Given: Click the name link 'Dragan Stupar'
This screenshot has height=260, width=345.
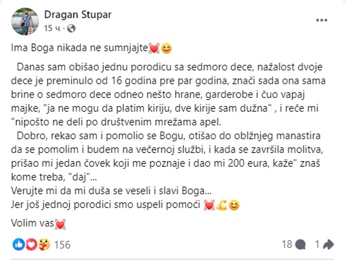Looking at the screenshot, I should tap(77, 15).
